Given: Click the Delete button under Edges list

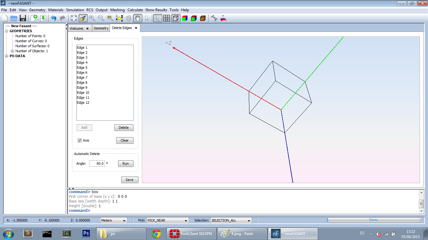Looking at the screenshot, I should pyautogui.click(x=124, y=127).
